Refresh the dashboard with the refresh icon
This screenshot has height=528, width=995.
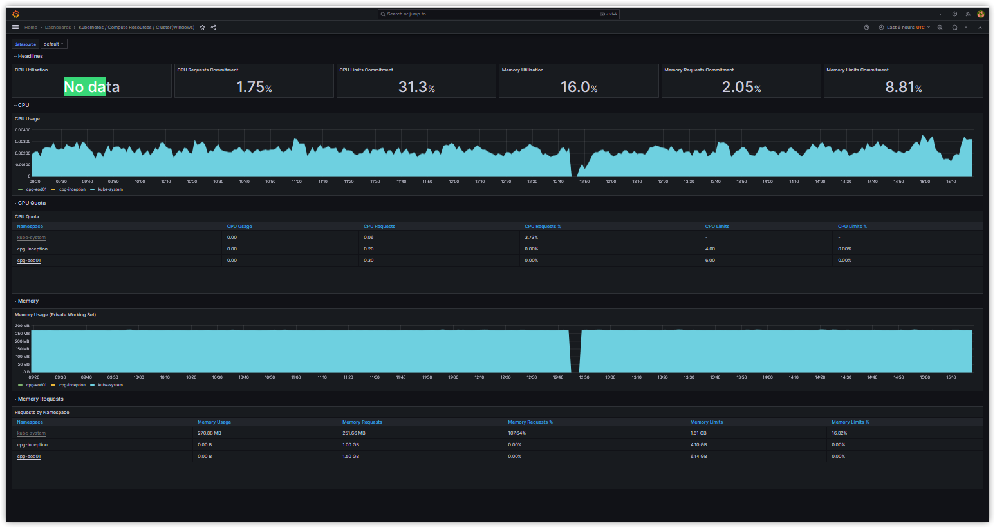tap(954, 27)
